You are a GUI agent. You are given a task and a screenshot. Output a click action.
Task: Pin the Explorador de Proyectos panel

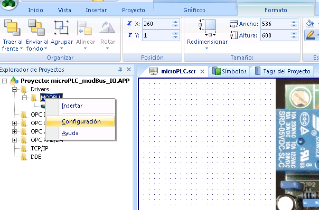(120, 70)
